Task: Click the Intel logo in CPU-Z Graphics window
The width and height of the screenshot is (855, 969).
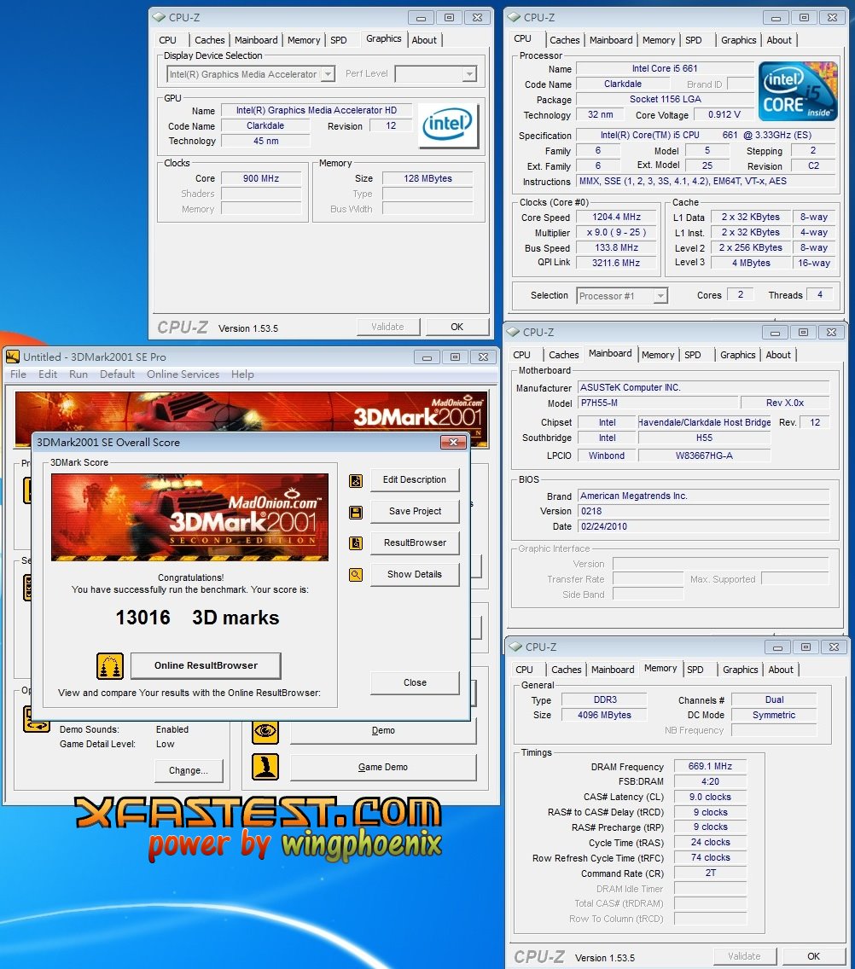Action: (448, 125)
